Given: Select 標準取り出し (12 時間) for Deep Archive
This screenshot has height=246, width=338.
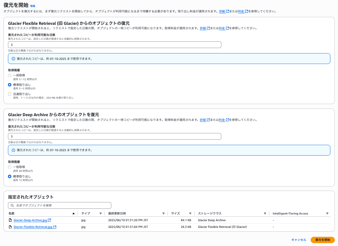Looking at the screenshot, I should (x=10, y=177).
